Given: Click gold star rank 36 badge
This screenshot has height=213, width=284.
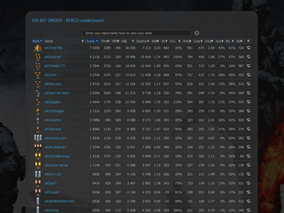Looking at the screenshot, I should coord(38,111).
